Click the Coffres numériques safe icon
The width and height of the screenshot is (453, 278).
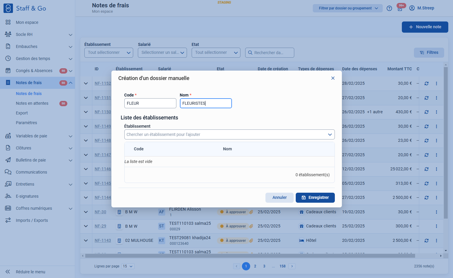pyautogui.click(x=8, y=208)
